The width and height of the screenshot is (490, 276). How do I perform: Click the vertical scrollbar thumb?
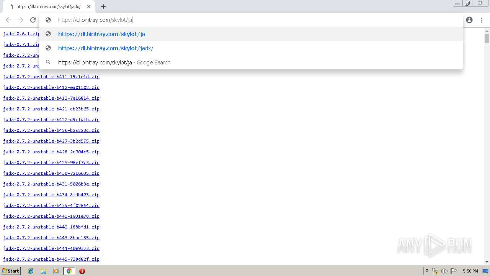(487, 38)
